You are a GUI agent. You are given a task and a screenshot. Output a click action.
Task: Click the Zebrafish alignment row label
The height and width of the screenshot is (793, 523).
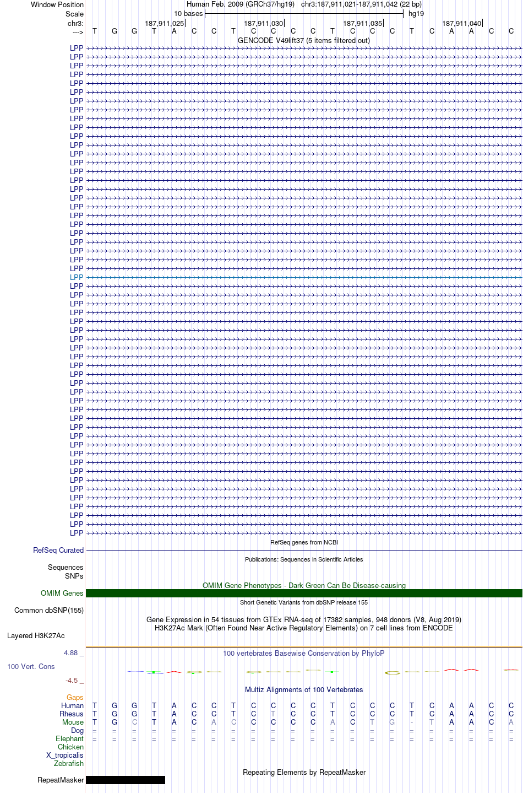click(x=69, y=763)
